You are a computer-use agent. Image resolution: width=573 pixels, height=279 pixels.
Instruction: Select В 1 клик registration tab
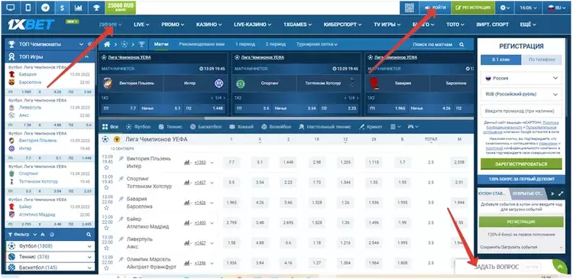coord(500,60)
